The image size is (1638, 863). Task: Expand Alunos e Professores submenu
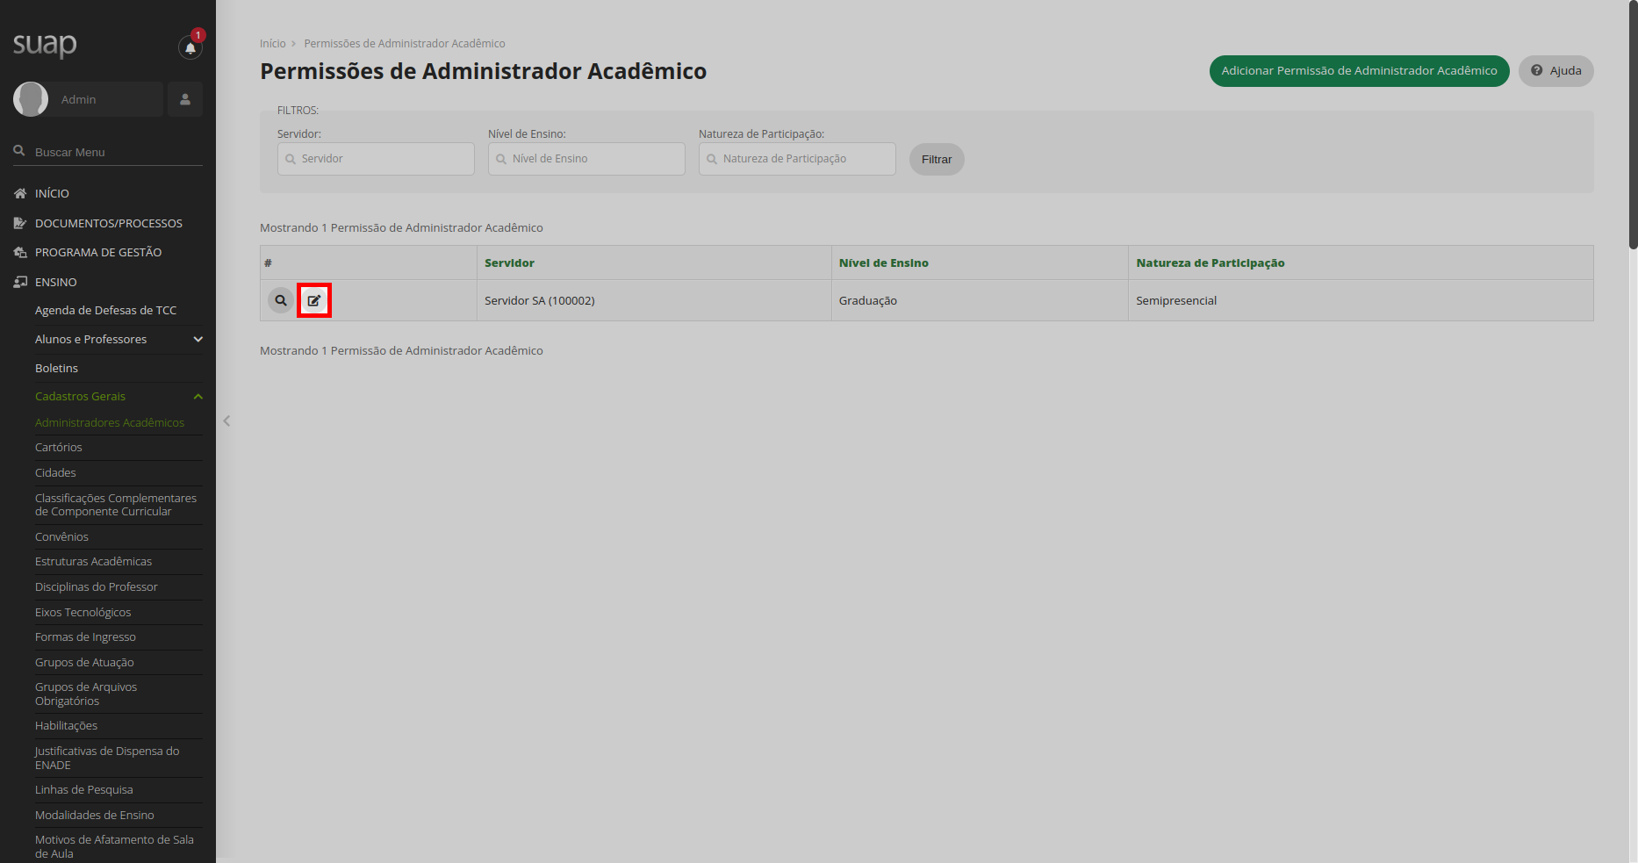point(119,339)
